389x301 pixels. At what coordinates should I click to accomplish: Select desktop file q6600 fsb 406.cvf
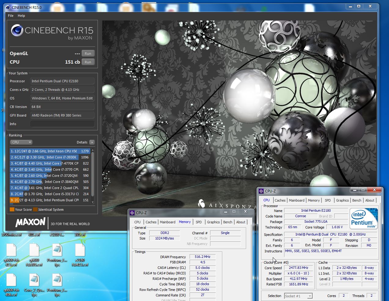point(11,285)
